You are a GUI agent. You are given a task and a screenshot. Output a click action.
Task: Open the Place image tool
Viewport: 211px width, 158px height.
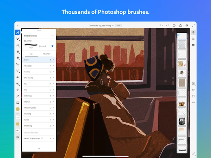pyautogui.click(x=18, y=103)
